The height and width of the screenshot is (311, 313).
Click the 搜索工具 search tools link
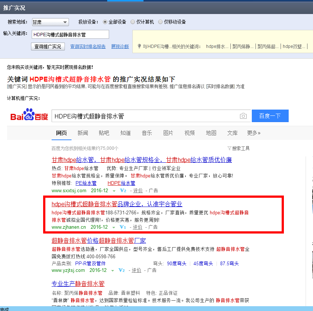coord(241,148)
